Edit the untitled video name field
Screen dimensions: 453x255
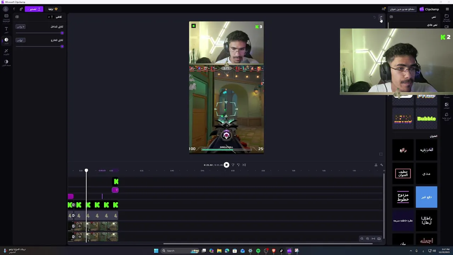pyautogui.click(x=402, y=9)
